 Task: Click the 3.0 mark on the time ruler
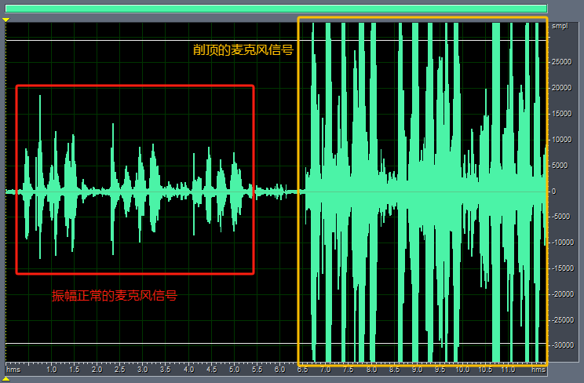pos(143,369)
